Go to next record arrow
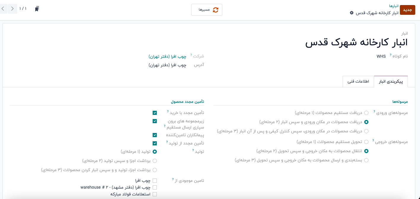 click(x=12, y=9)
